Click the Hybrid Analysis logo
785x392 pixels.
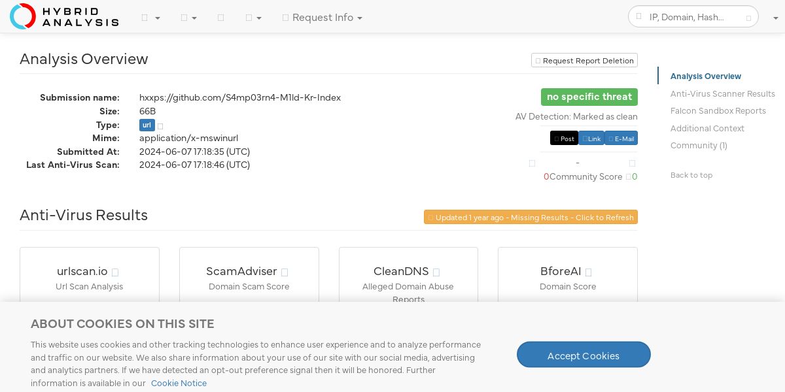point(64,16)
